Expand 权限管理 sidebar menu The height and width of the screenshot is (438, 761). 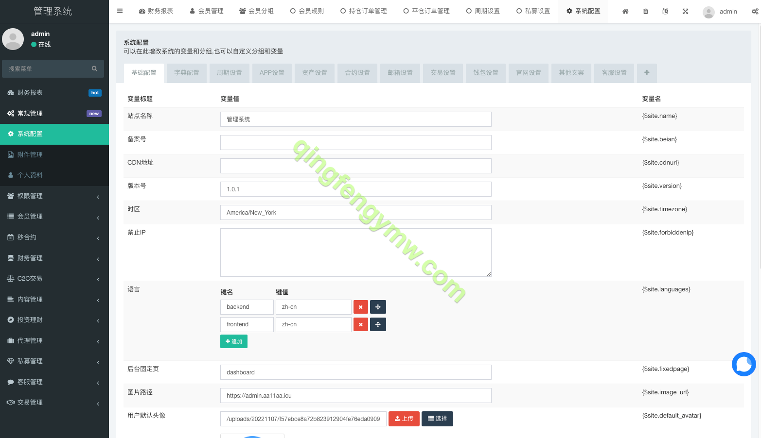pyautogui.click(x=54, y=196)
